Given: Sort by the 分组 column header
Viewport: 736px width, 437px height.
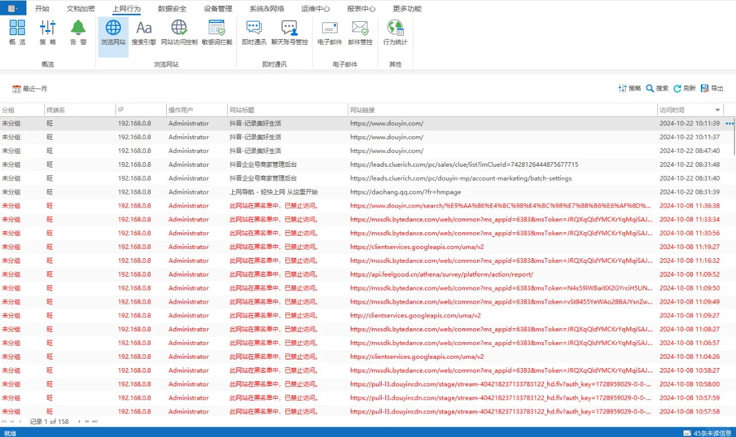Looking at the screenshot, I should [x=22, y=110].
